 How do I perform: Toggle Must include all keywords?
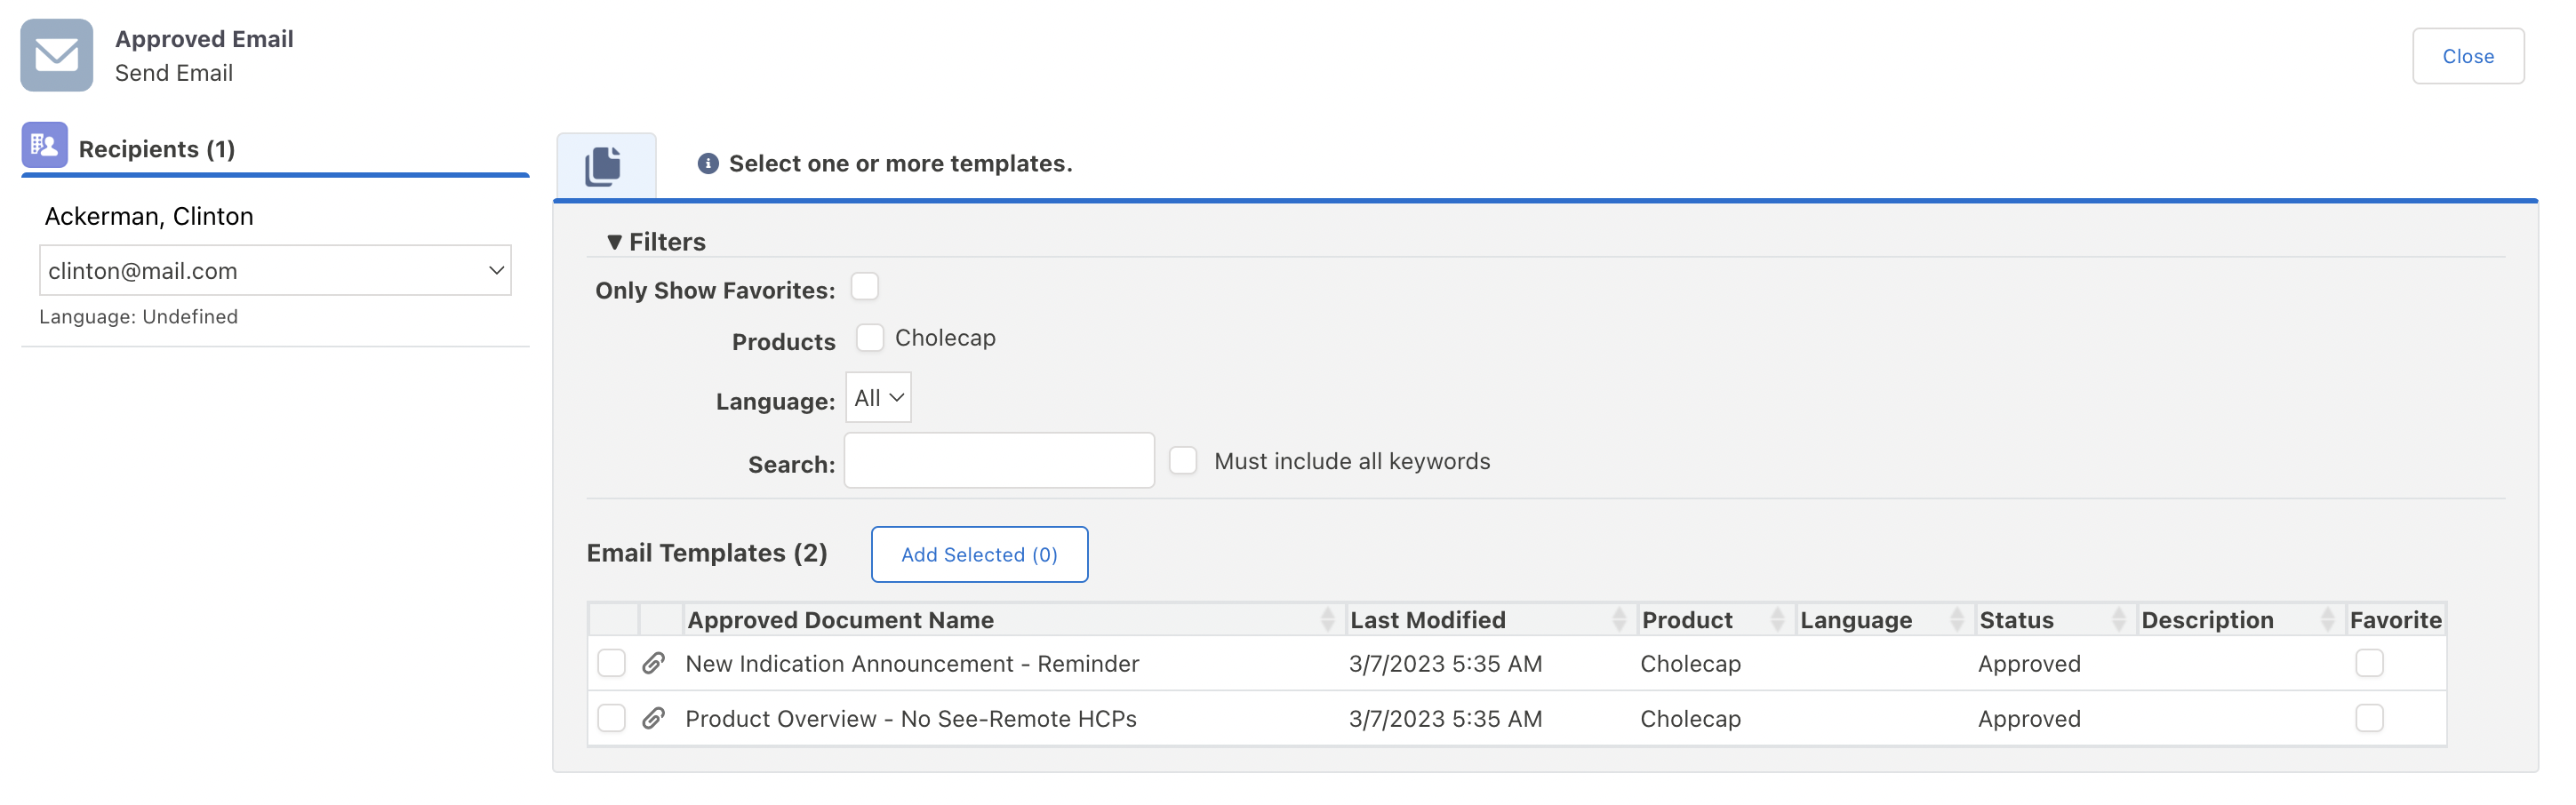[1183, 460]
